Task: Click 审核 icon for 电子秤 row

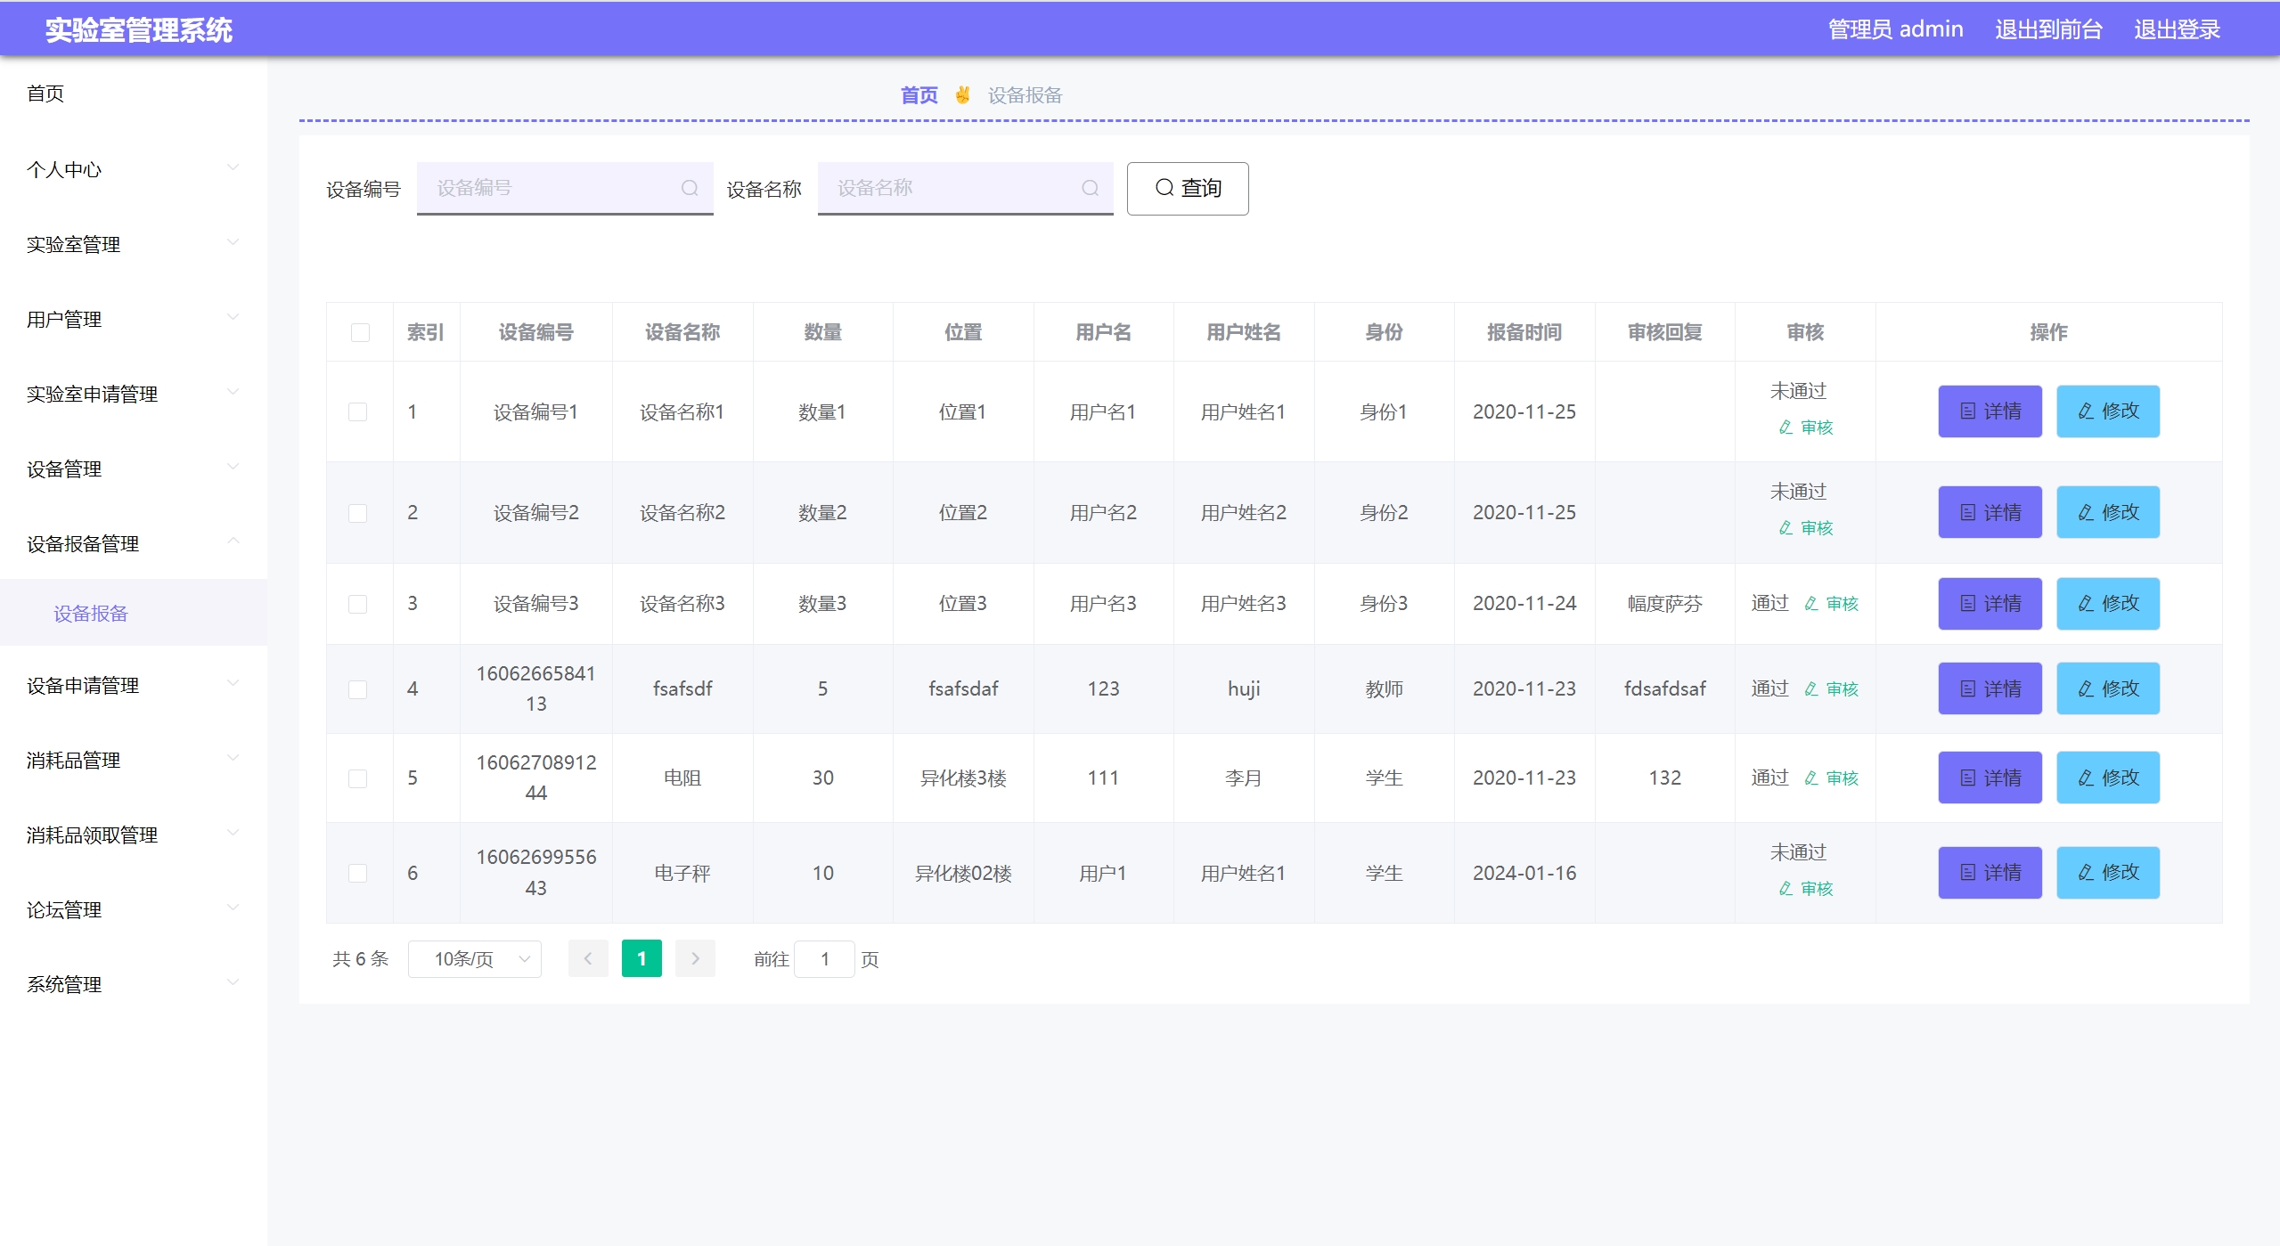Action: pos(1786,889)
